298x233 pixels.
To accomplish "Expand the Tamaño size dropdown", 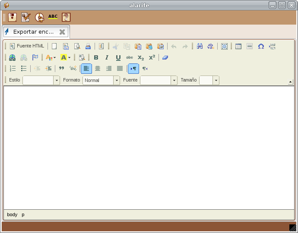I will tap(216, 80).
